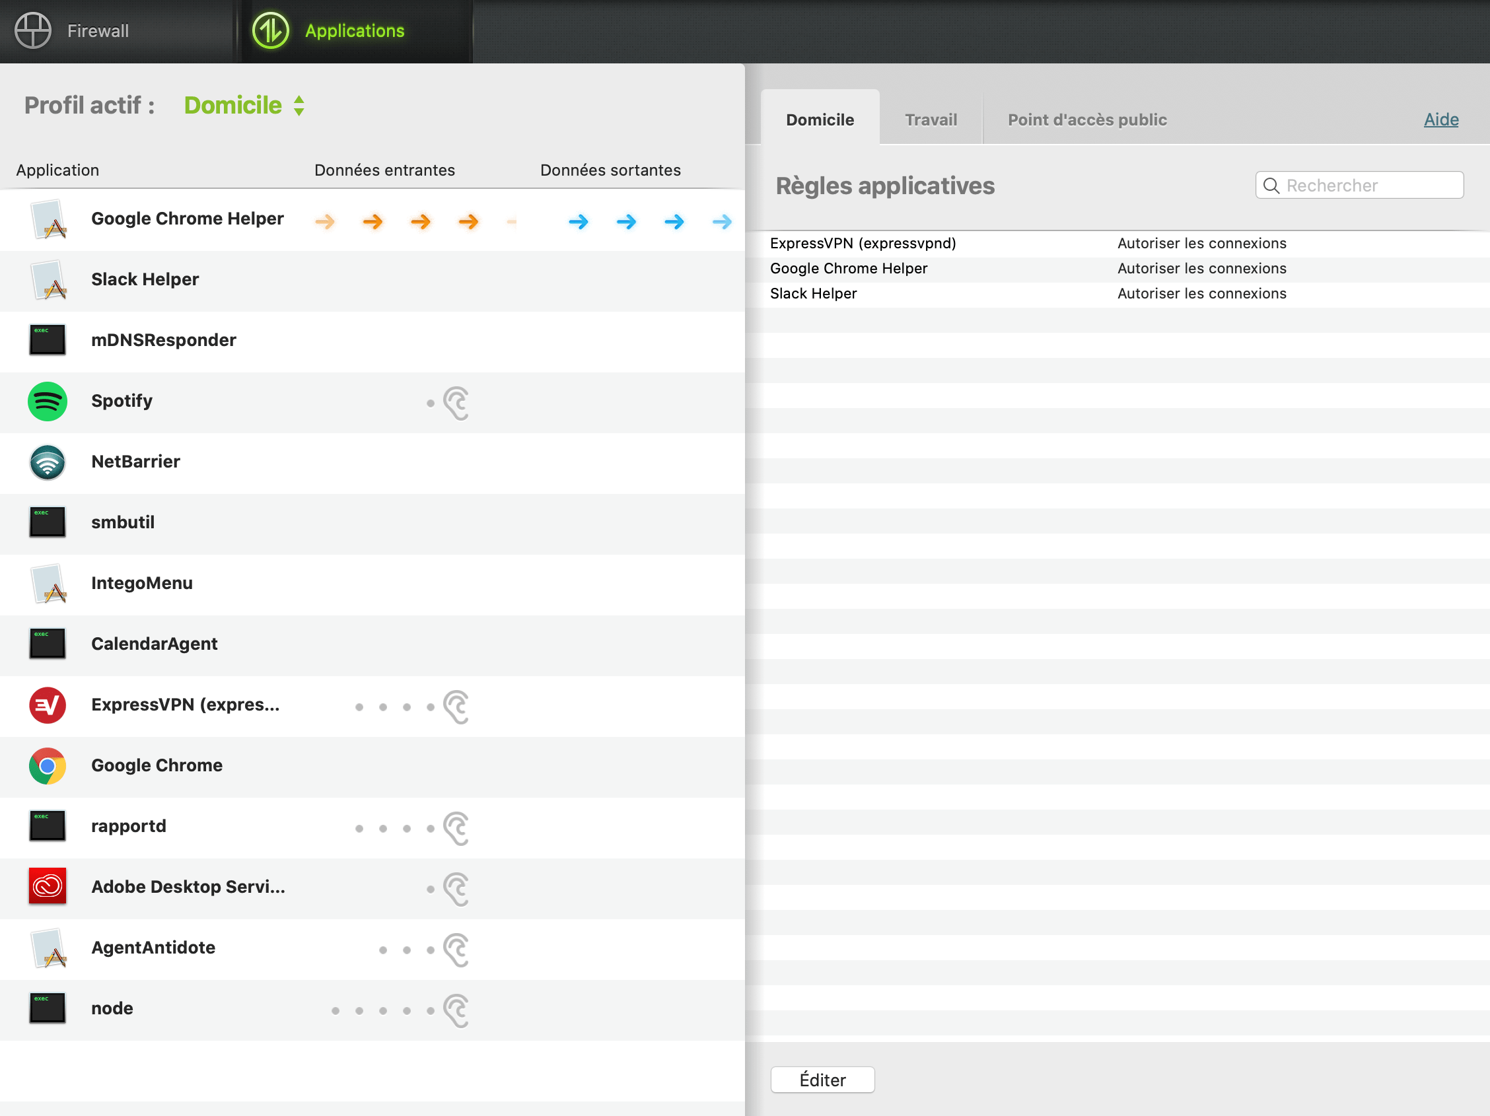The width and height of the screenshot is (1490, 1116).
Task: Click the CalendarAgent exec icon
Action: coord(47,644)
